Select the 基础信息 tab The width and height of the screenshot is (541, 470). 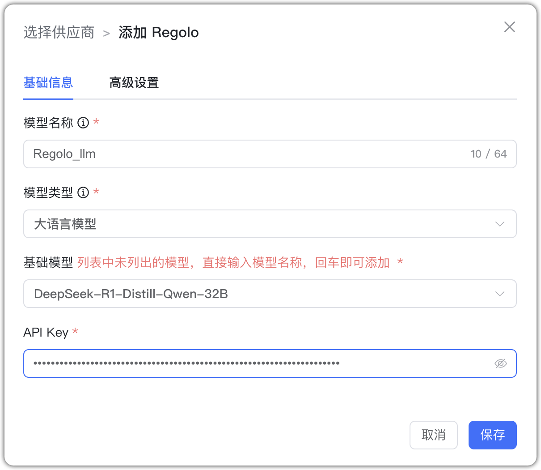[48, 83]
